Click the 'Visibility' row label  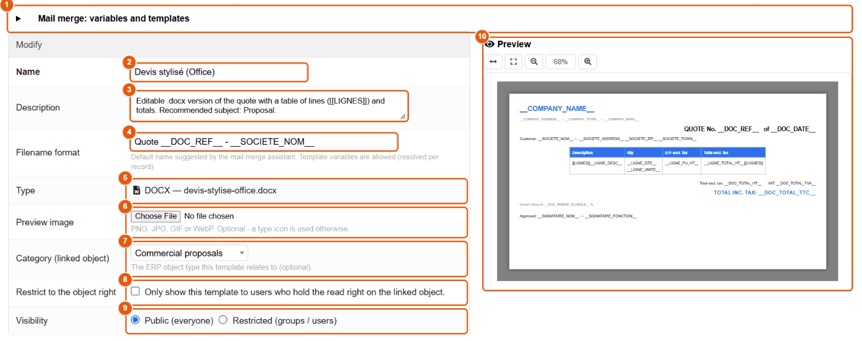click(32, 321)
